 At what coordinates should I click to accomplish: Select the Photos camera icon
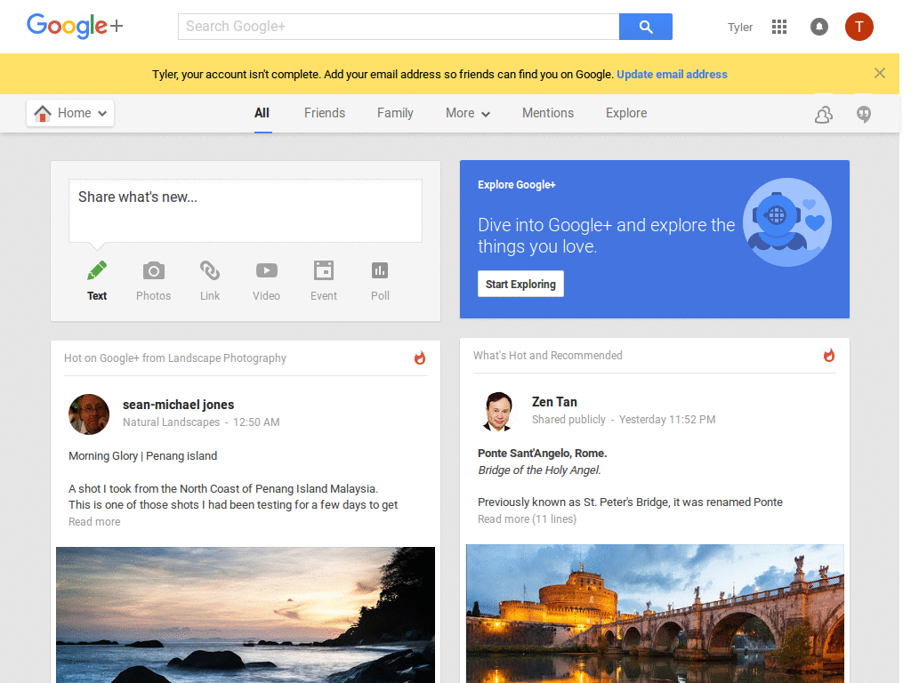(153, 270)
